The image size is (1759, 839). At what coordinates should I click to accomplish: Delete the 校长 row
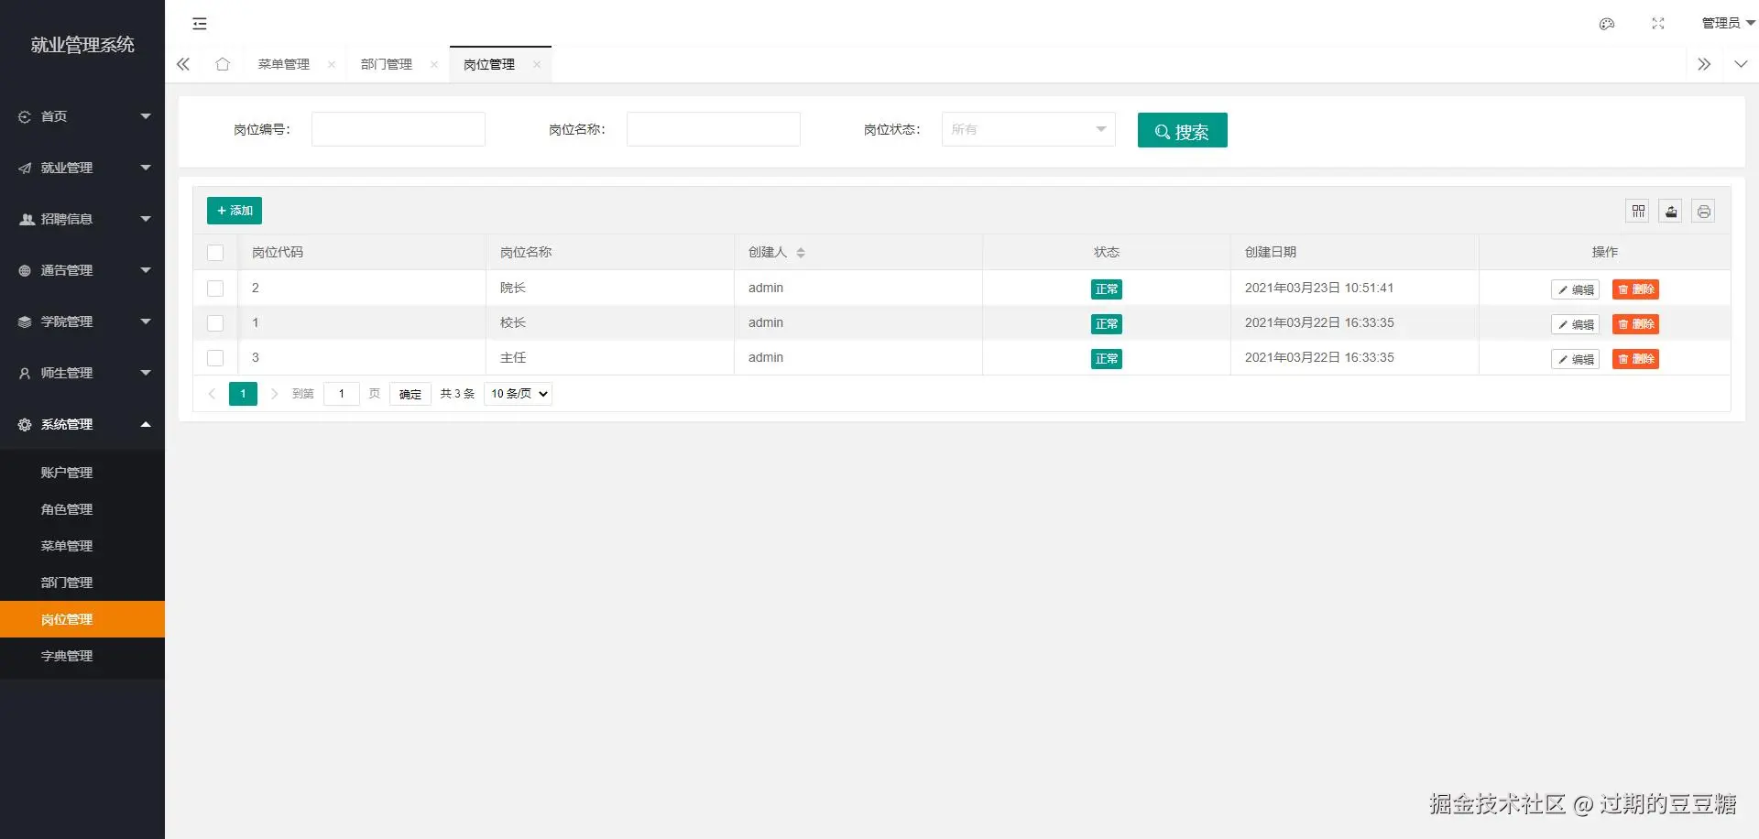(x=1636, y=324)
